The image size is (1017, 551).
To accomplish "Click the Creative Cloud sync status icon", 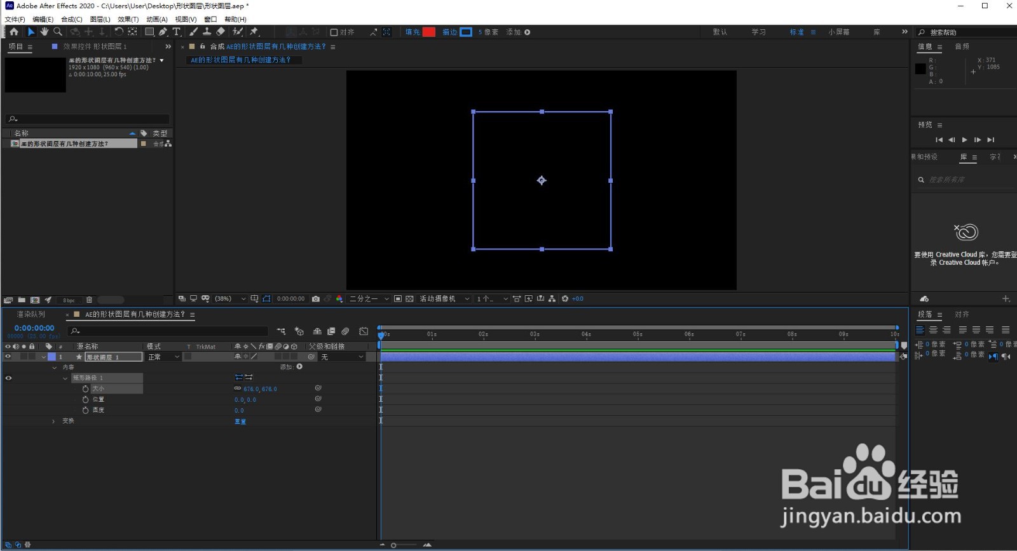I will [x=924, y=298].
